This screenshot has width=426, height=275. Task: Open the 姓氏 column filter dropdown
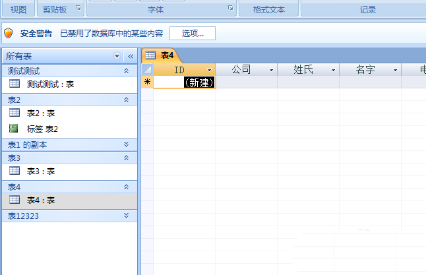(333, 70)
